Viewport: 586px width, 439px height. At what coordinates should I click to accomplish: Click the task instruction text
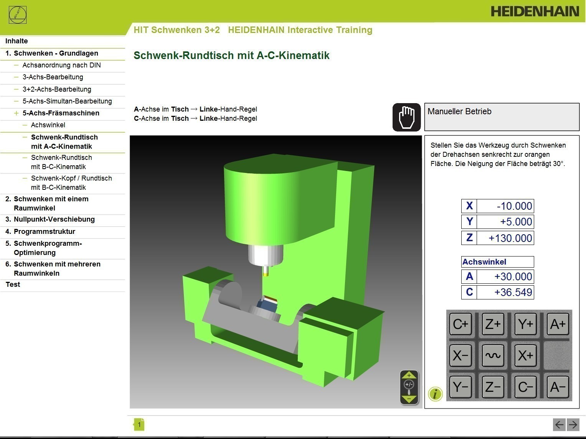[498, 155]
